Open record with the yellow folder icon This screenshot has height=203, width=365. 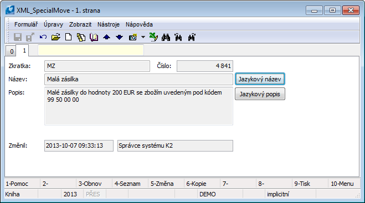(x=56, y=37)
